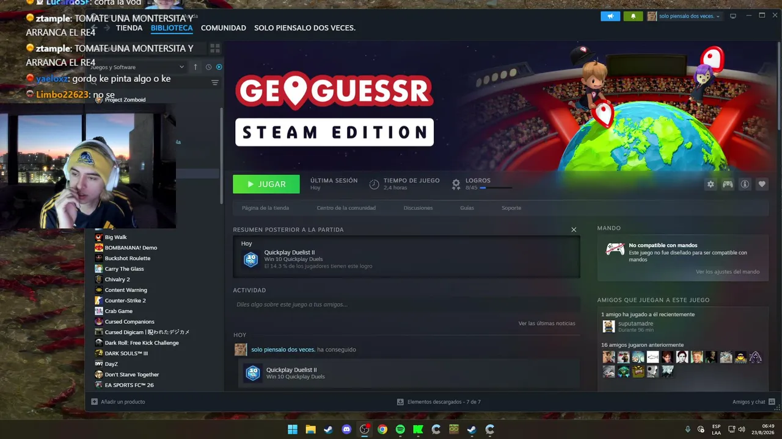The height and width of the screenshot is (439, 782).
Task: Open the BIBLIOTECA tab
Action: (x=172, y=28)
